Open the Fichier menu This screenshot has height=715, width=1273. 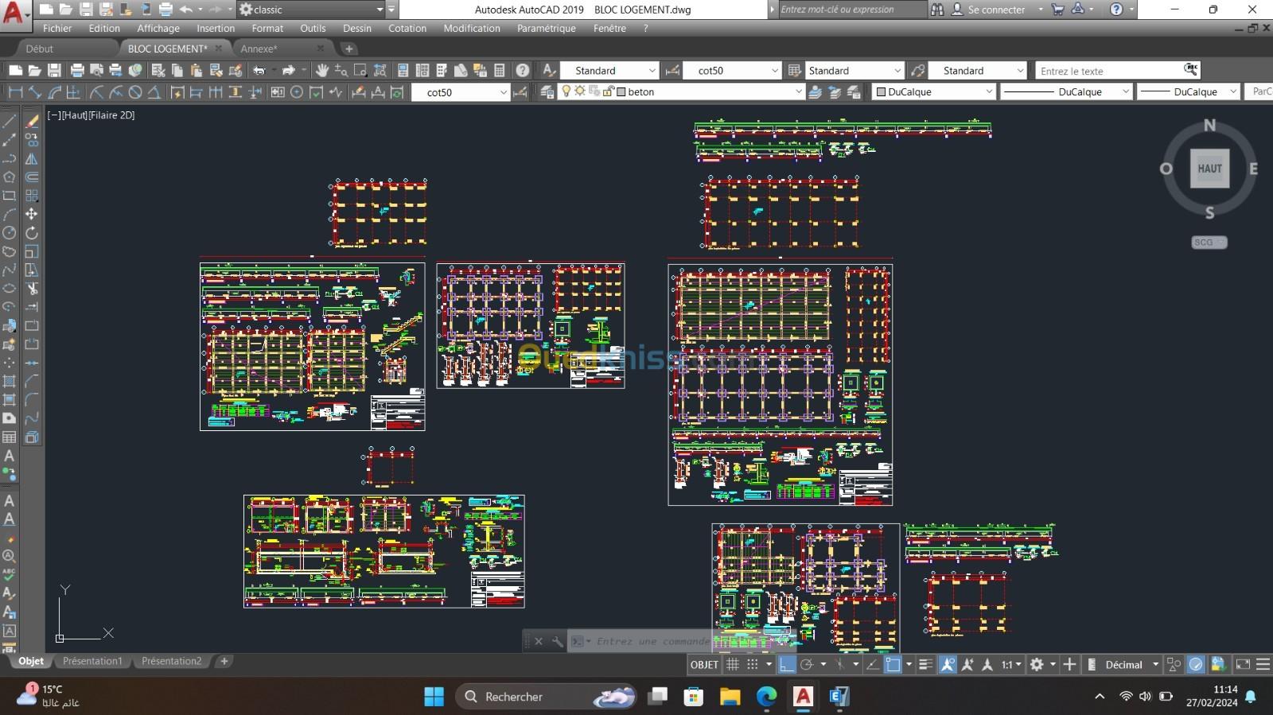tap(57, 28)
